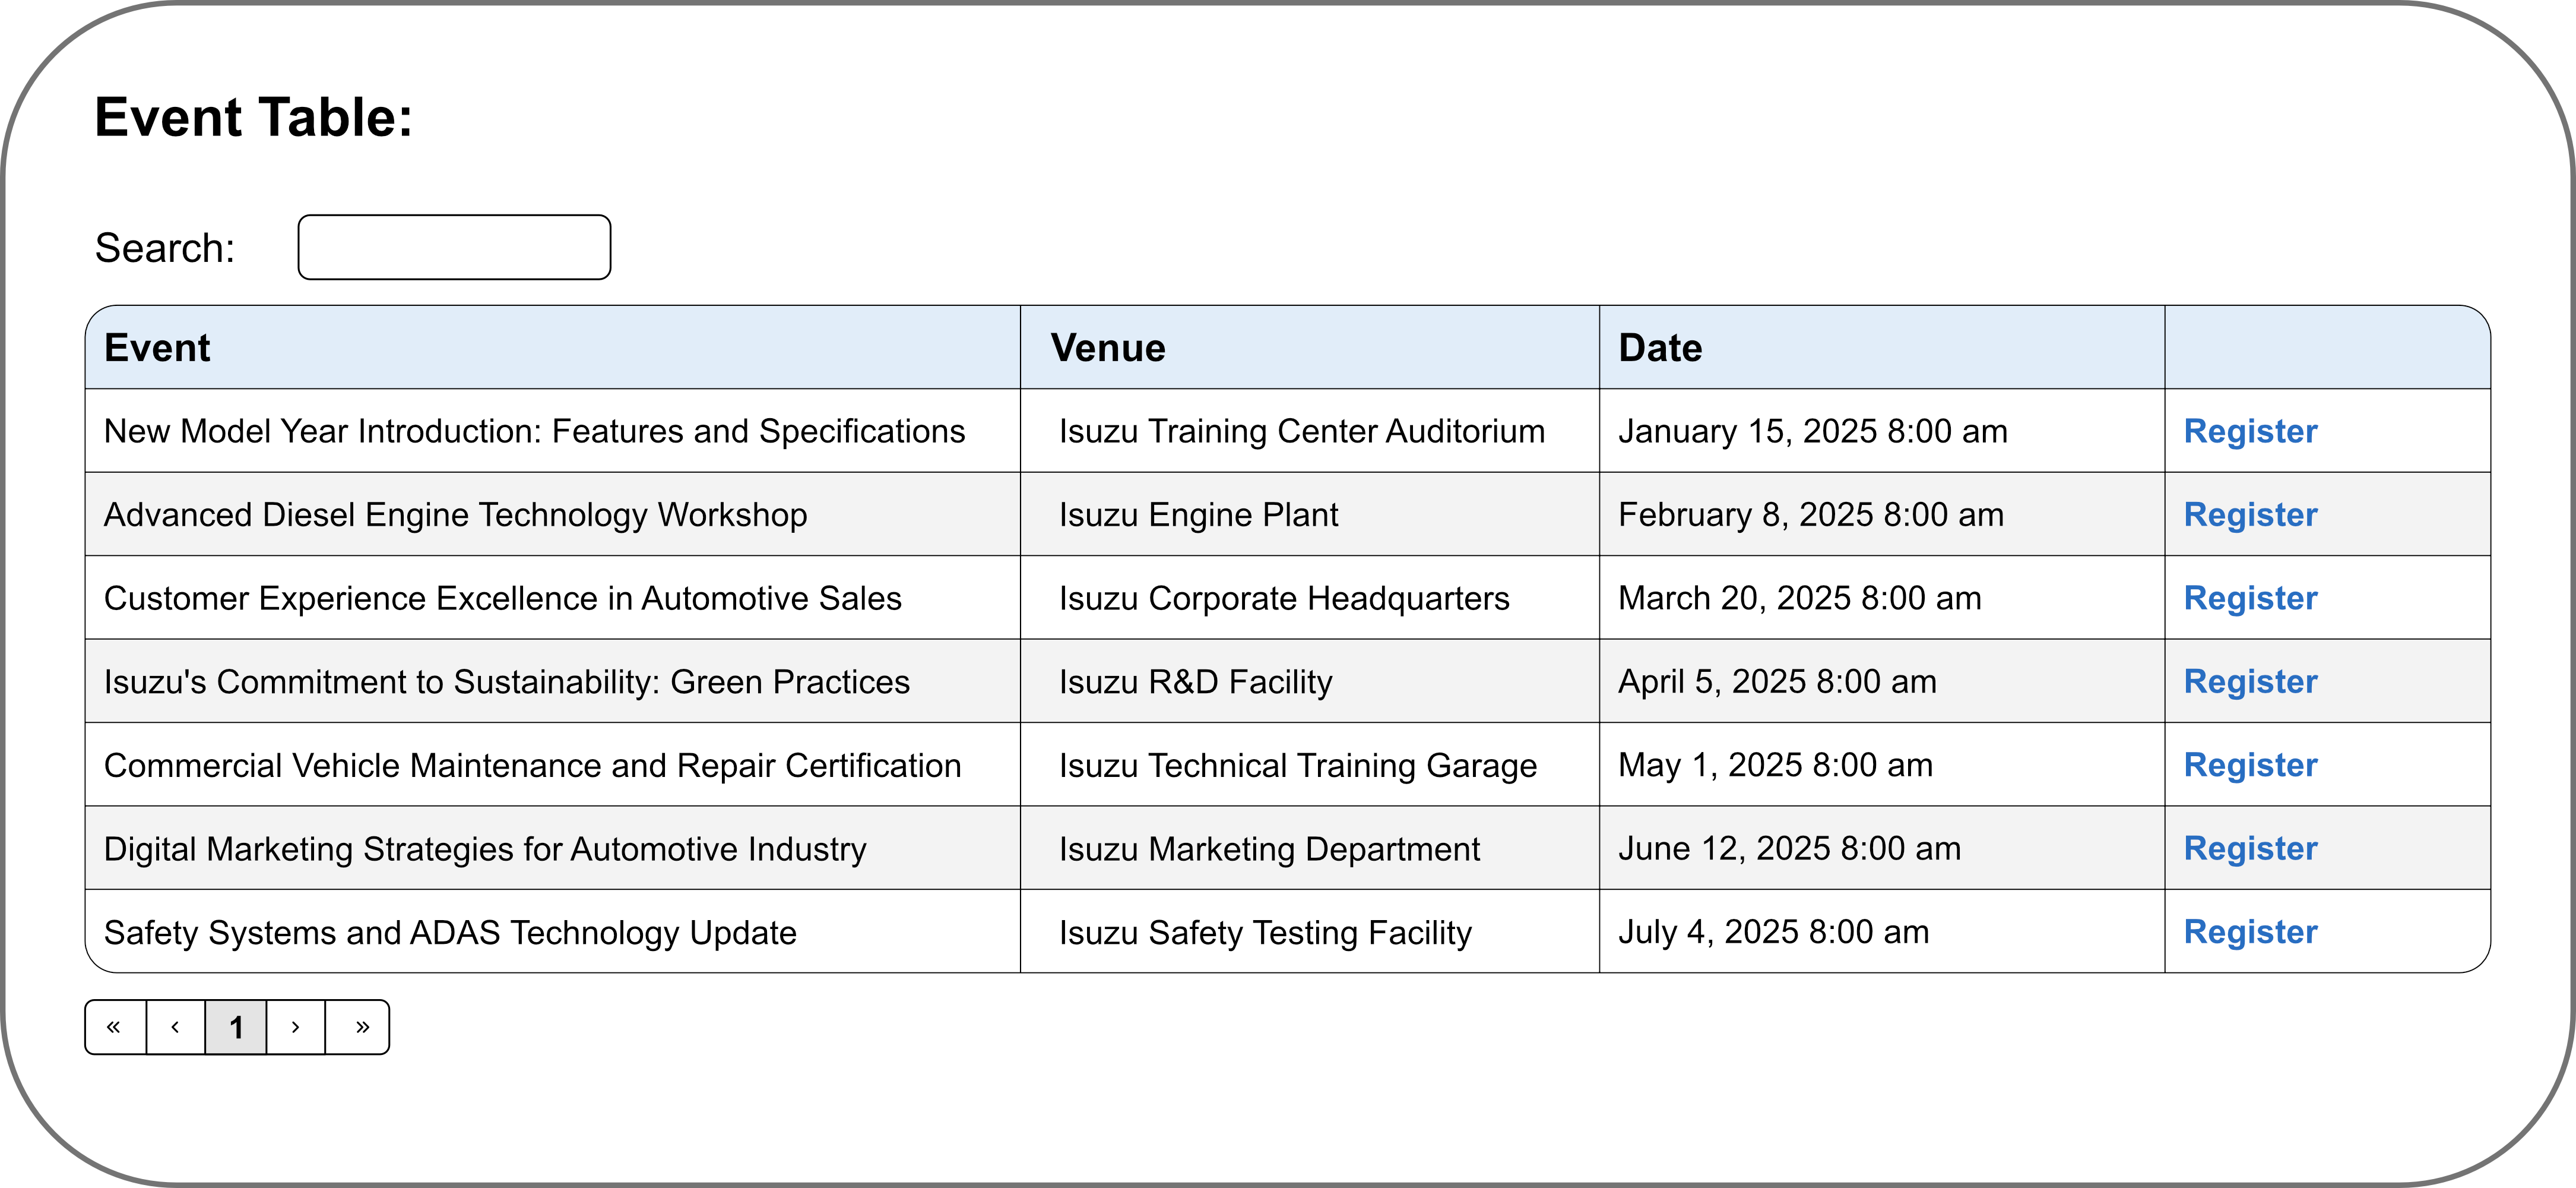This screenshot has width=2576, height=1188.
Task: Register for Commercial Vehicle Maintenance Certification
Action: tap(2250, 764)
